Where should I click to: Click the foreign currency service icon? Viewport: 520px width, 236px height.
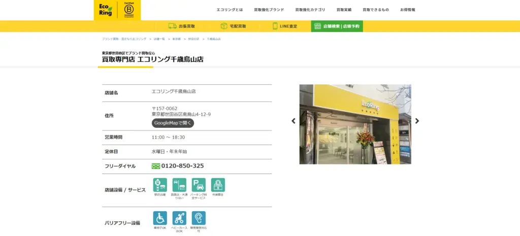pyautogui.click(x=218, y=185)
